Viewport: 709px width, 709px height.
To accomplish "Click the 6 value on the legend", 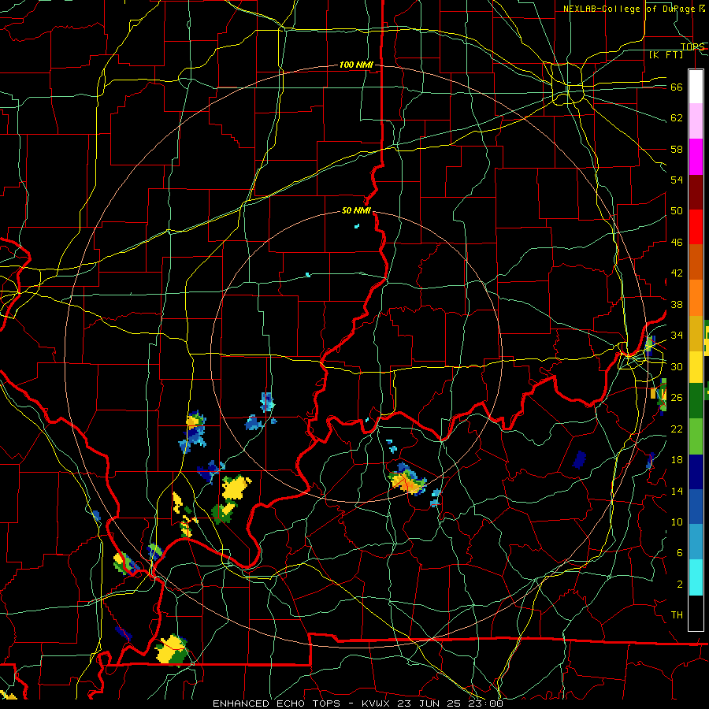I will point(680,553).
